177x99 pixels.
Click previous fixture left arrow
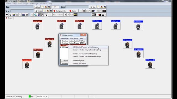[65, 15]
